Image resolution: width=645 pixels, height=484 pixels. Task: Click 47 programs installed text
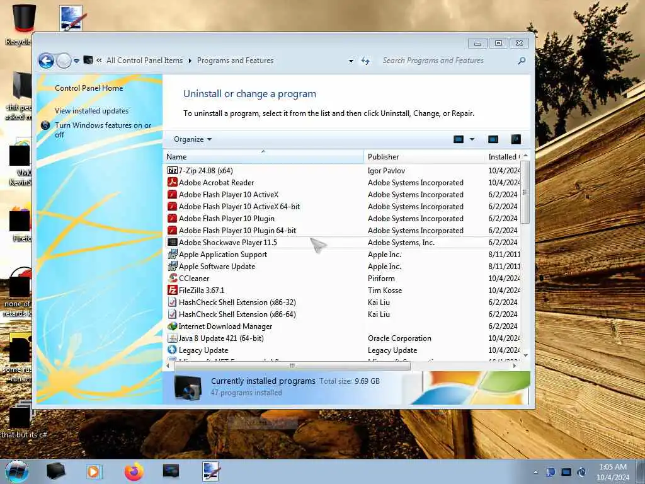(246, 393)
